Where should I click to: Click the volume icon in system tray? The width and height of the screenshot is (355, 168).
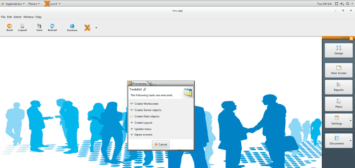point(342,4)
